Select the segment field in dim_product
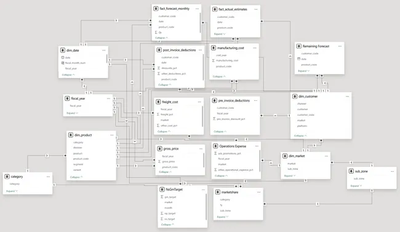This screenshot has width=400, height=232. (x=78, y=165)
